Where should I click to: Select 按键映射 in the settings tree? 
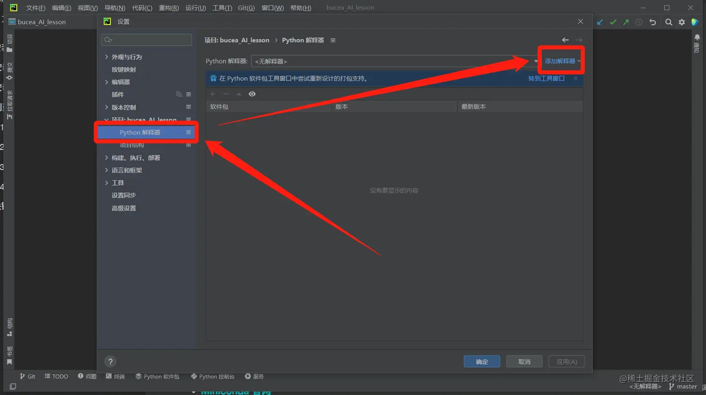(124, 69)
